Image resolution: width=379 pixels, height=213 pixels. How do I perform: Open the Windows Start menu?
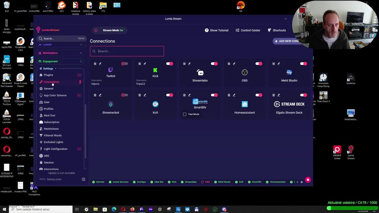pos(4,209)
